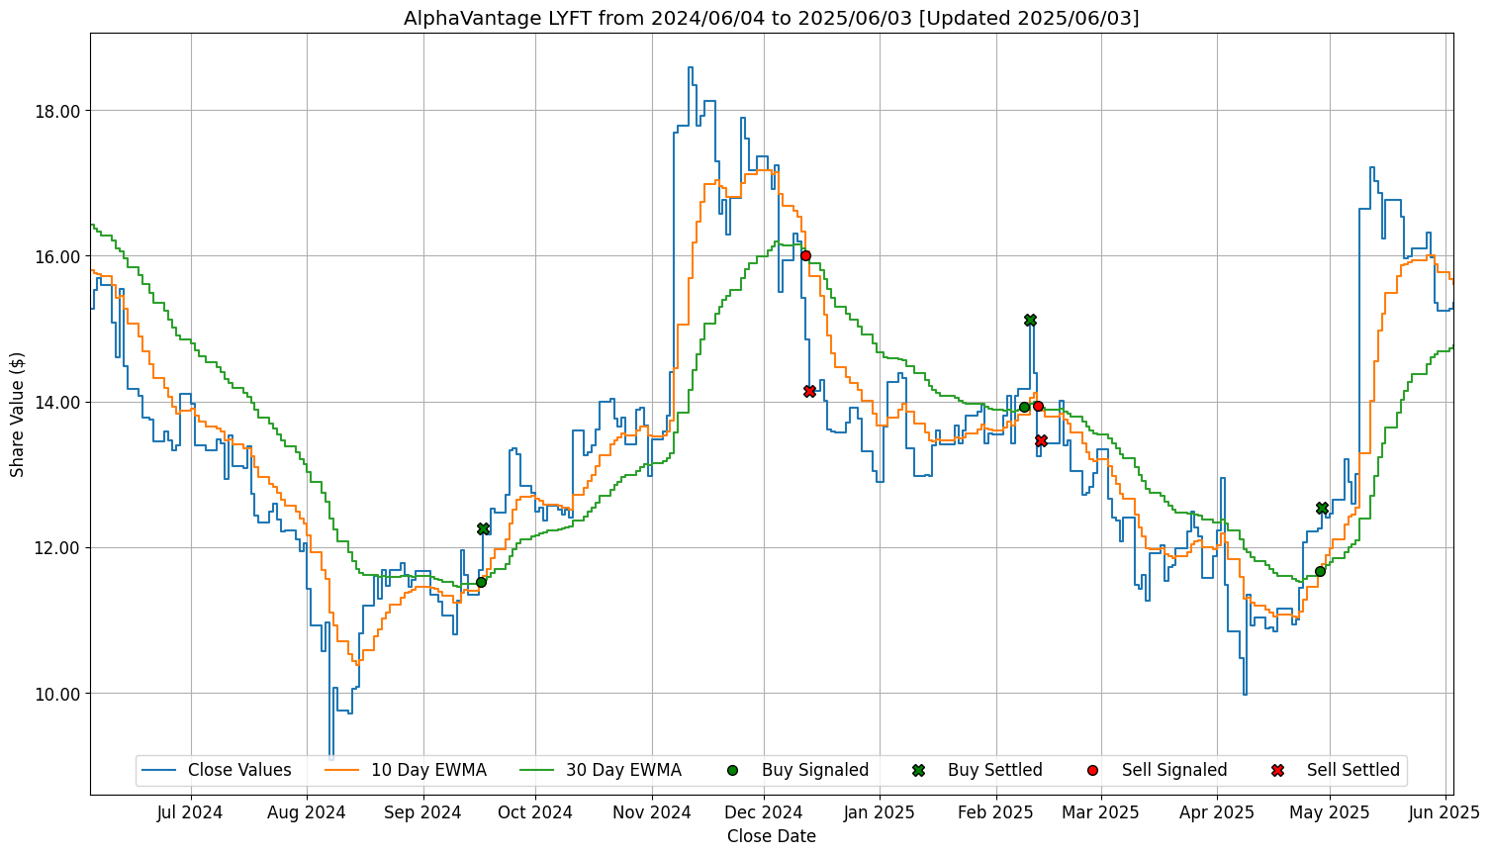The image size is (1491, 855).
Task: Click the 'Dec 2024' x-axis tick label
Action: (764, 813)
